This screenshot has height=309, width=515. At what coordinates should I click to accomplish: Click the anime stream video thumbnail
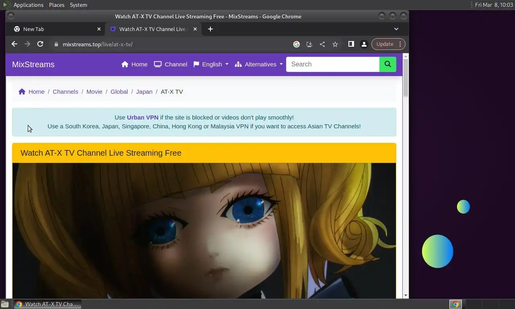click(x=204, y=231)
